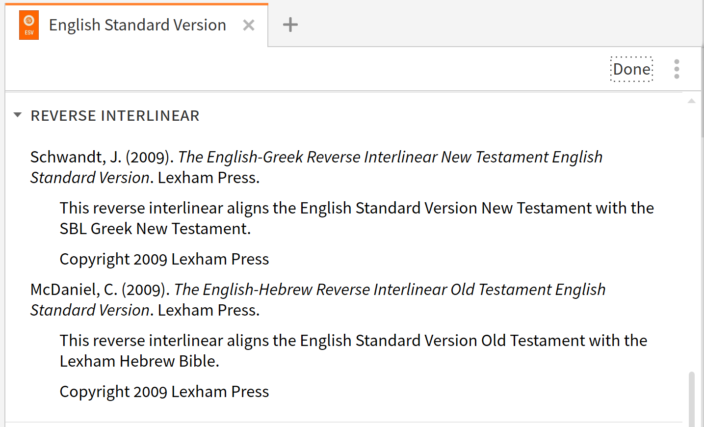Click the REVERSE INTERLINEAR heading
The width and height of the screenshot is (704, 427).
pos(115,116)
